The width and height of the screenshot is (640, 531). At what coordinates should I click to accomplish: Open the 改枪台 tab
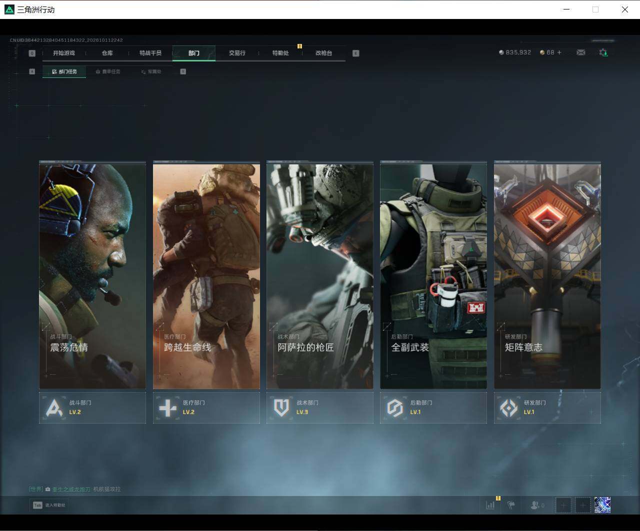[323, 53]
